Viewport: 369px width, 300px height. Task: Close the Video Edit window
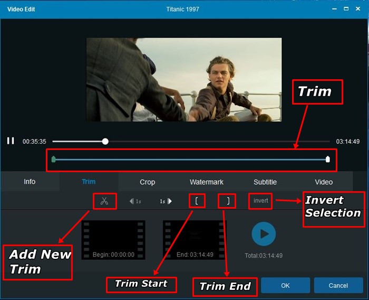click(x=358, y=9)
